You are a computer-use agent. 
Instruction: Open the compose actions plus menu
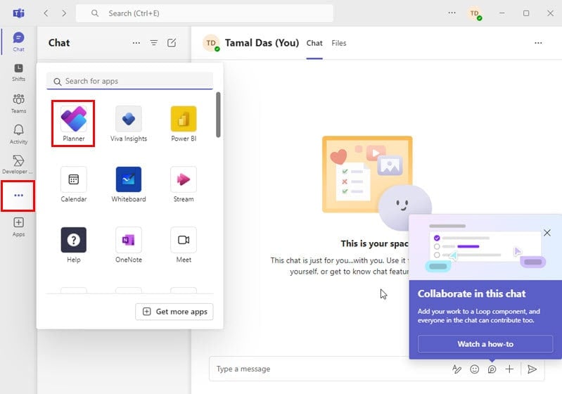509,369
